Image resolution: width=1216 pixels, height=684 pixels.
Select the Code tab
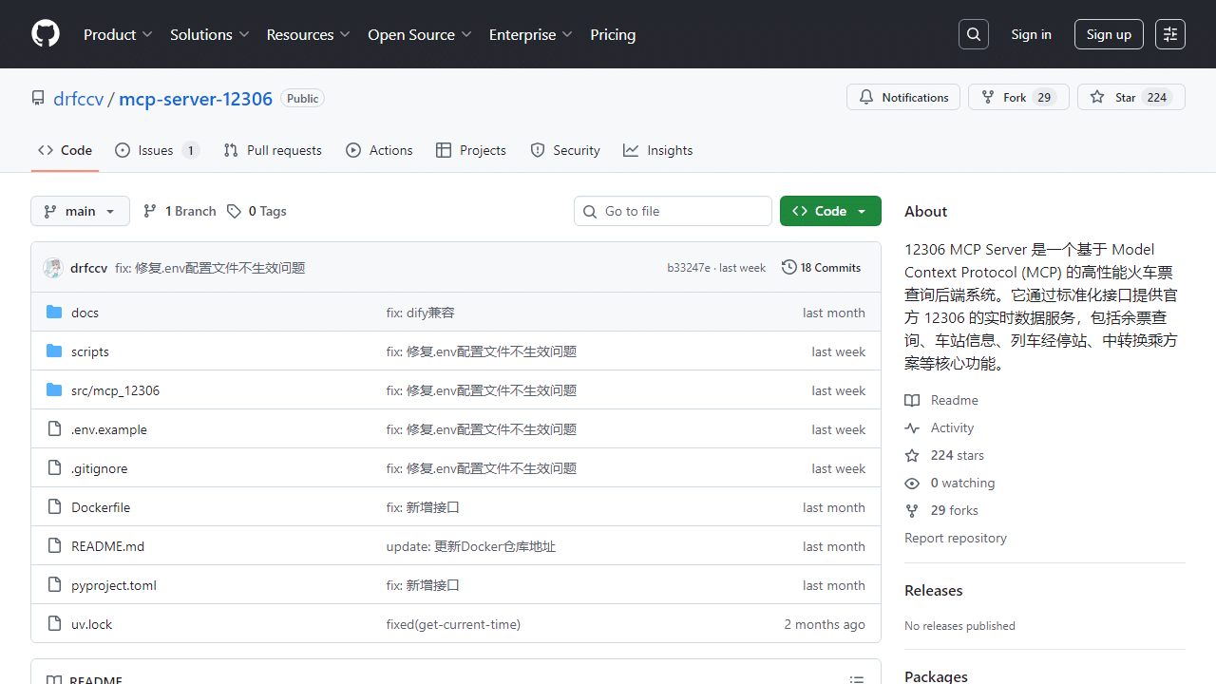click(x=66, y=150)
